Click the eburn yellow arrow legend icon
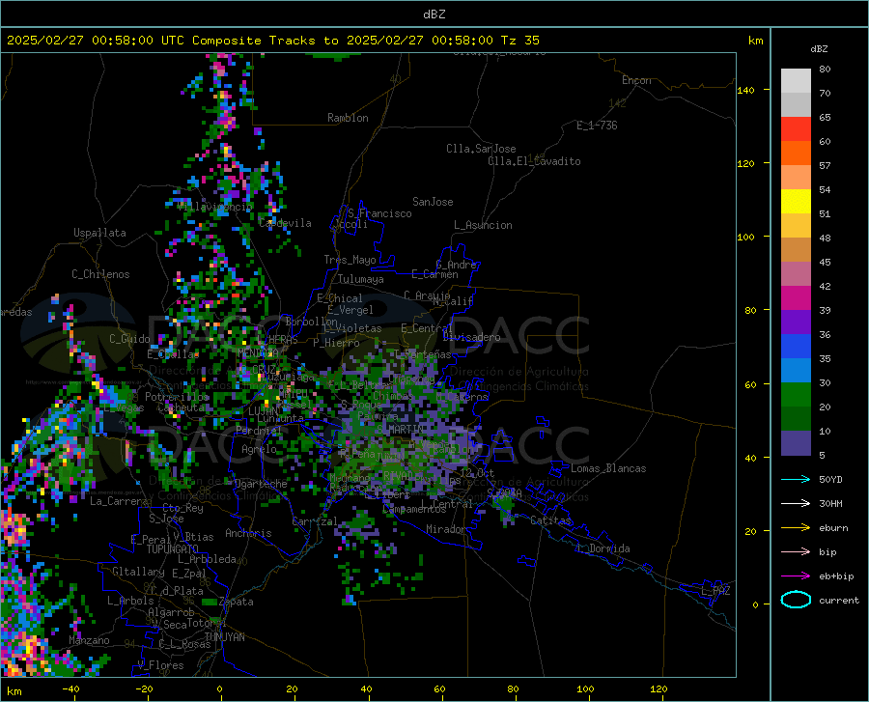This screenshot has height=702, width=869. pyautogui.click(x=796, y=527)
